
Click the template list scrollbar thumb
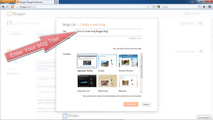141,67
